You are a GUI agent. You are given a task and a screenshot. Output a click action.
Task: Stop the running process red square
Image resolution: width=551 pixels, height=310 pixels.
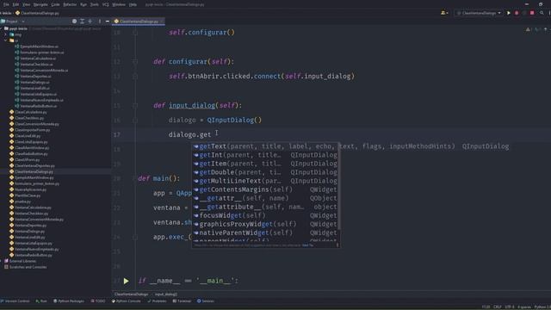(x=532, y=13)
